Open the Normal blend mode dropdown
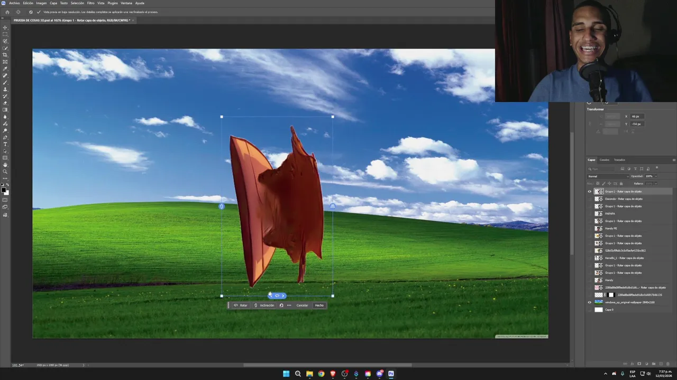Image resolution: width=677 pixels, height=380 pixels. (x=608, y=176)
